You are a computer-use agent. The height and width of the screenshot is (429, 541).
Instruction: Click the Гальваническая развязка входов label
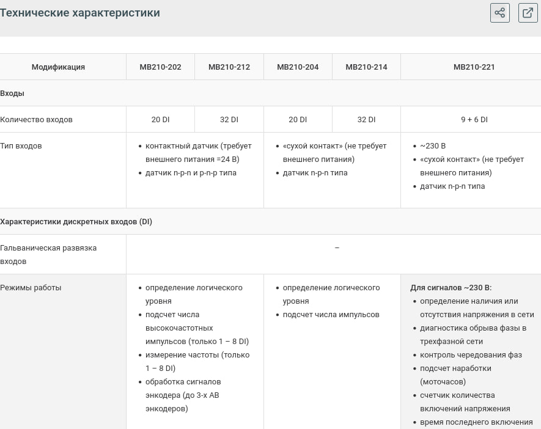pyautogui.click(x=48, y=254)
